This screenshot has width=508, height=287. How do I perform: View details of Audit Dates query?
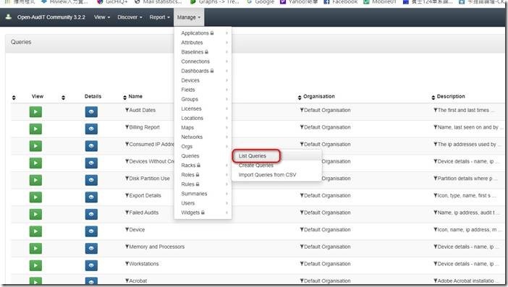pyautogui.click(x=91, y=111)
